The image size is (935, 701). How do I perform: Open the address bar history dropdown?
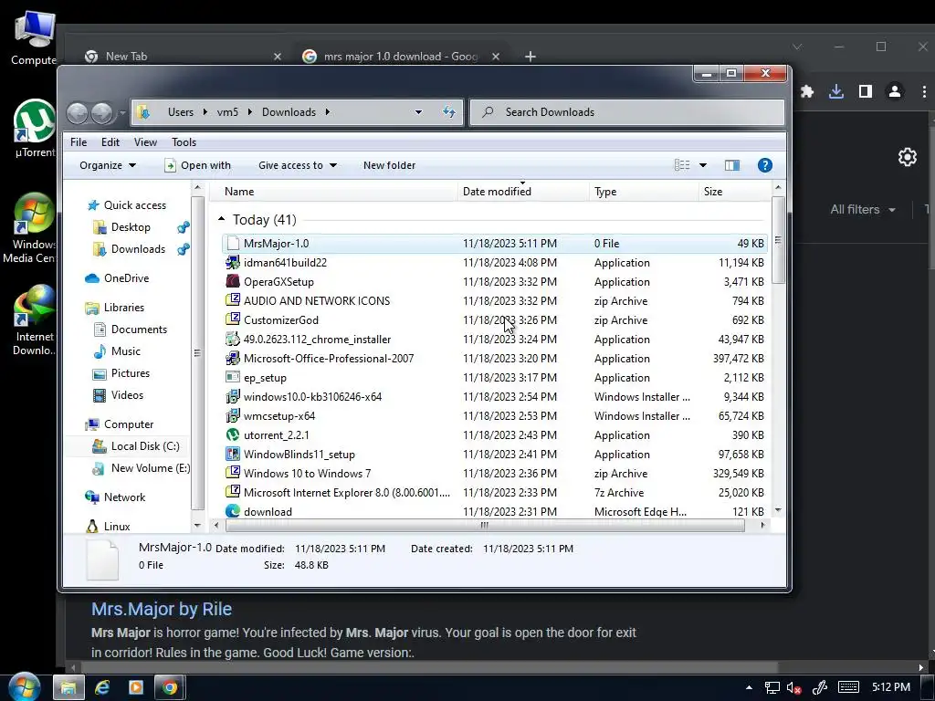coord(418,112)
